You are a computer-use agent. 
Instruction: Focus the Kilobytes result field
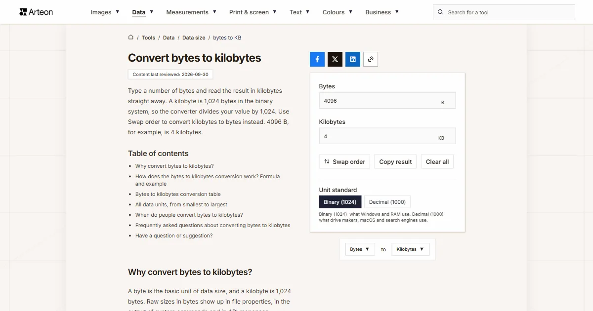tap(387, 136)
